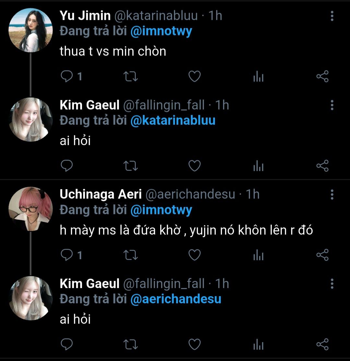The height and width of the screenshot is (361, 350).
Task: Open Uchinaga Aeri's profile picture
Action: [x=30, y=209]
